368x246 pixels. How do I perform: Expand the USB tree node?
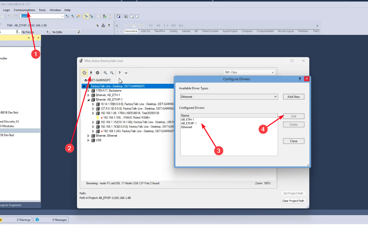(x=88, y=140)
